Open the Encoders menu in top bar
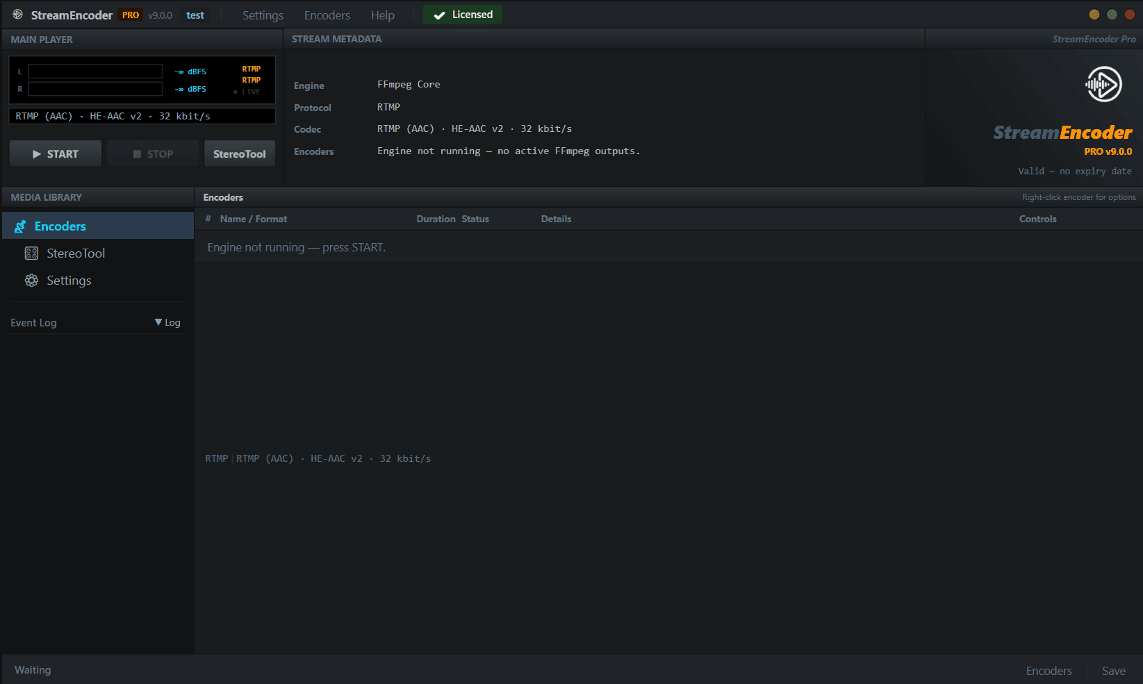Screen dimensions: 1143x684 tap(327, 15)
